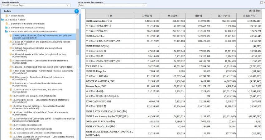Open '6. Leases' note
Screen dimensions: 265x140
click(43, 67)
